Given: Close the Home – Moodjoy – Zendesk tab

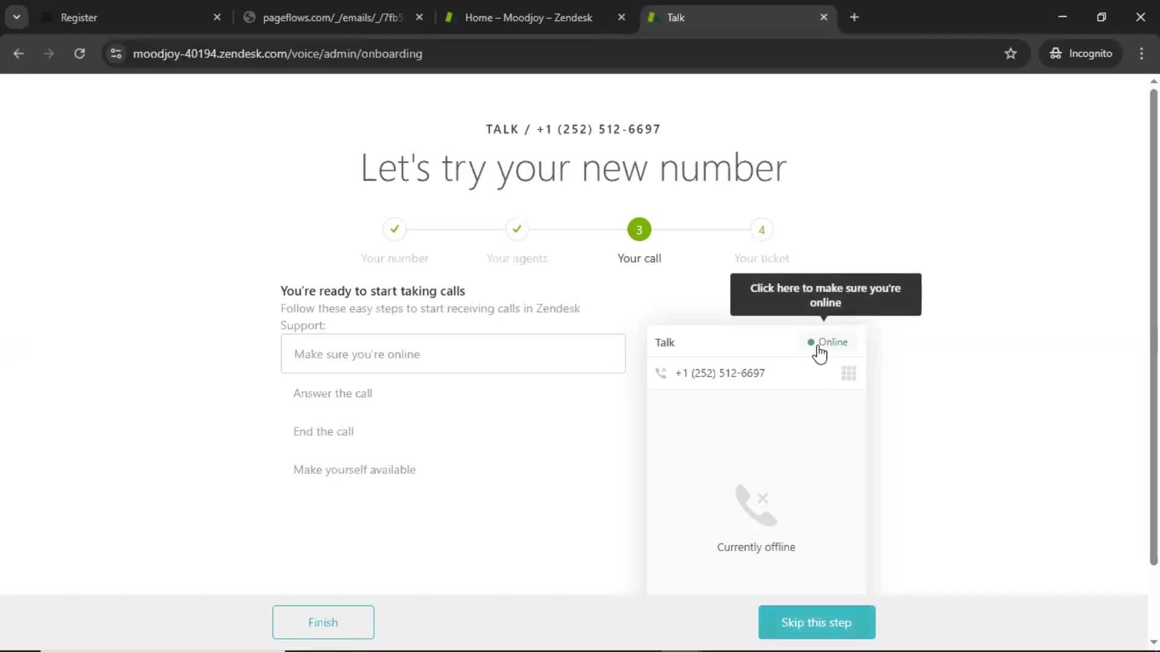Looking at the screenshot, I should click(x=622, y=18).
